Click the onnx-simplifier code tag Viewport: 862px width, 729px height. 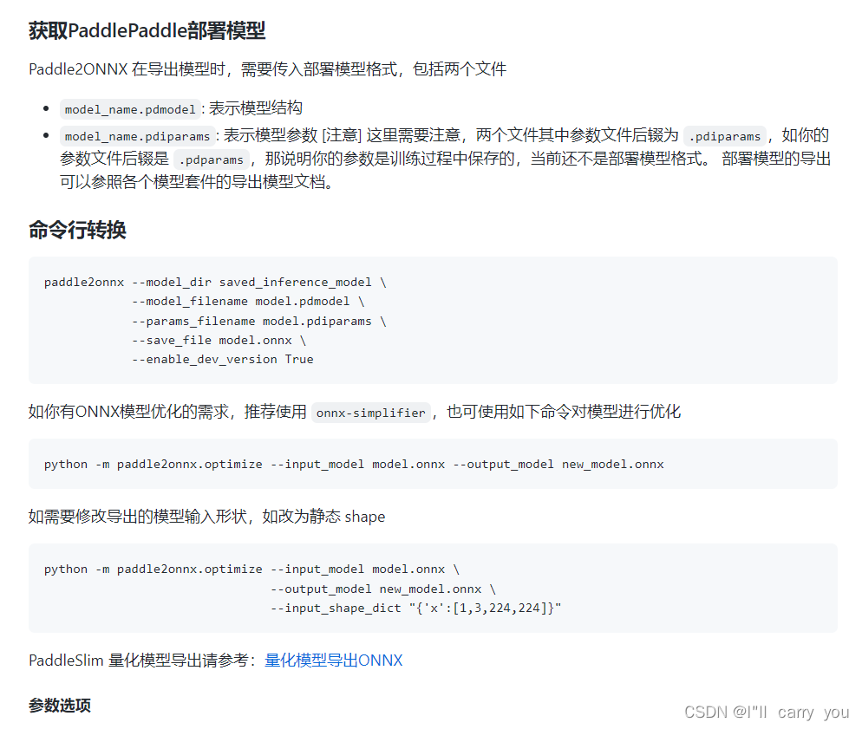click(x=371, y=413)
